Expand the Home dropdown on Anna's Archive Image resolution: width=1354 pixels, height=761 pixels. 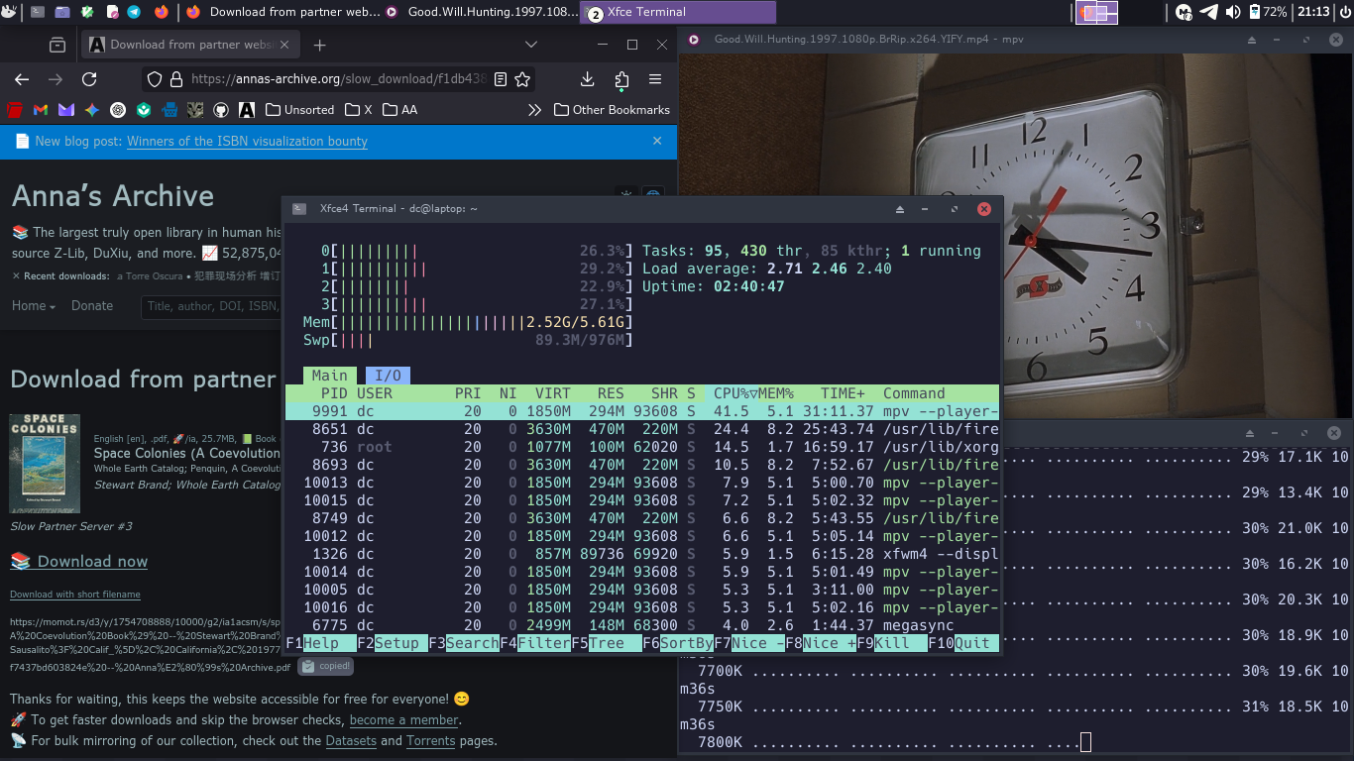[x=34, y=306]
